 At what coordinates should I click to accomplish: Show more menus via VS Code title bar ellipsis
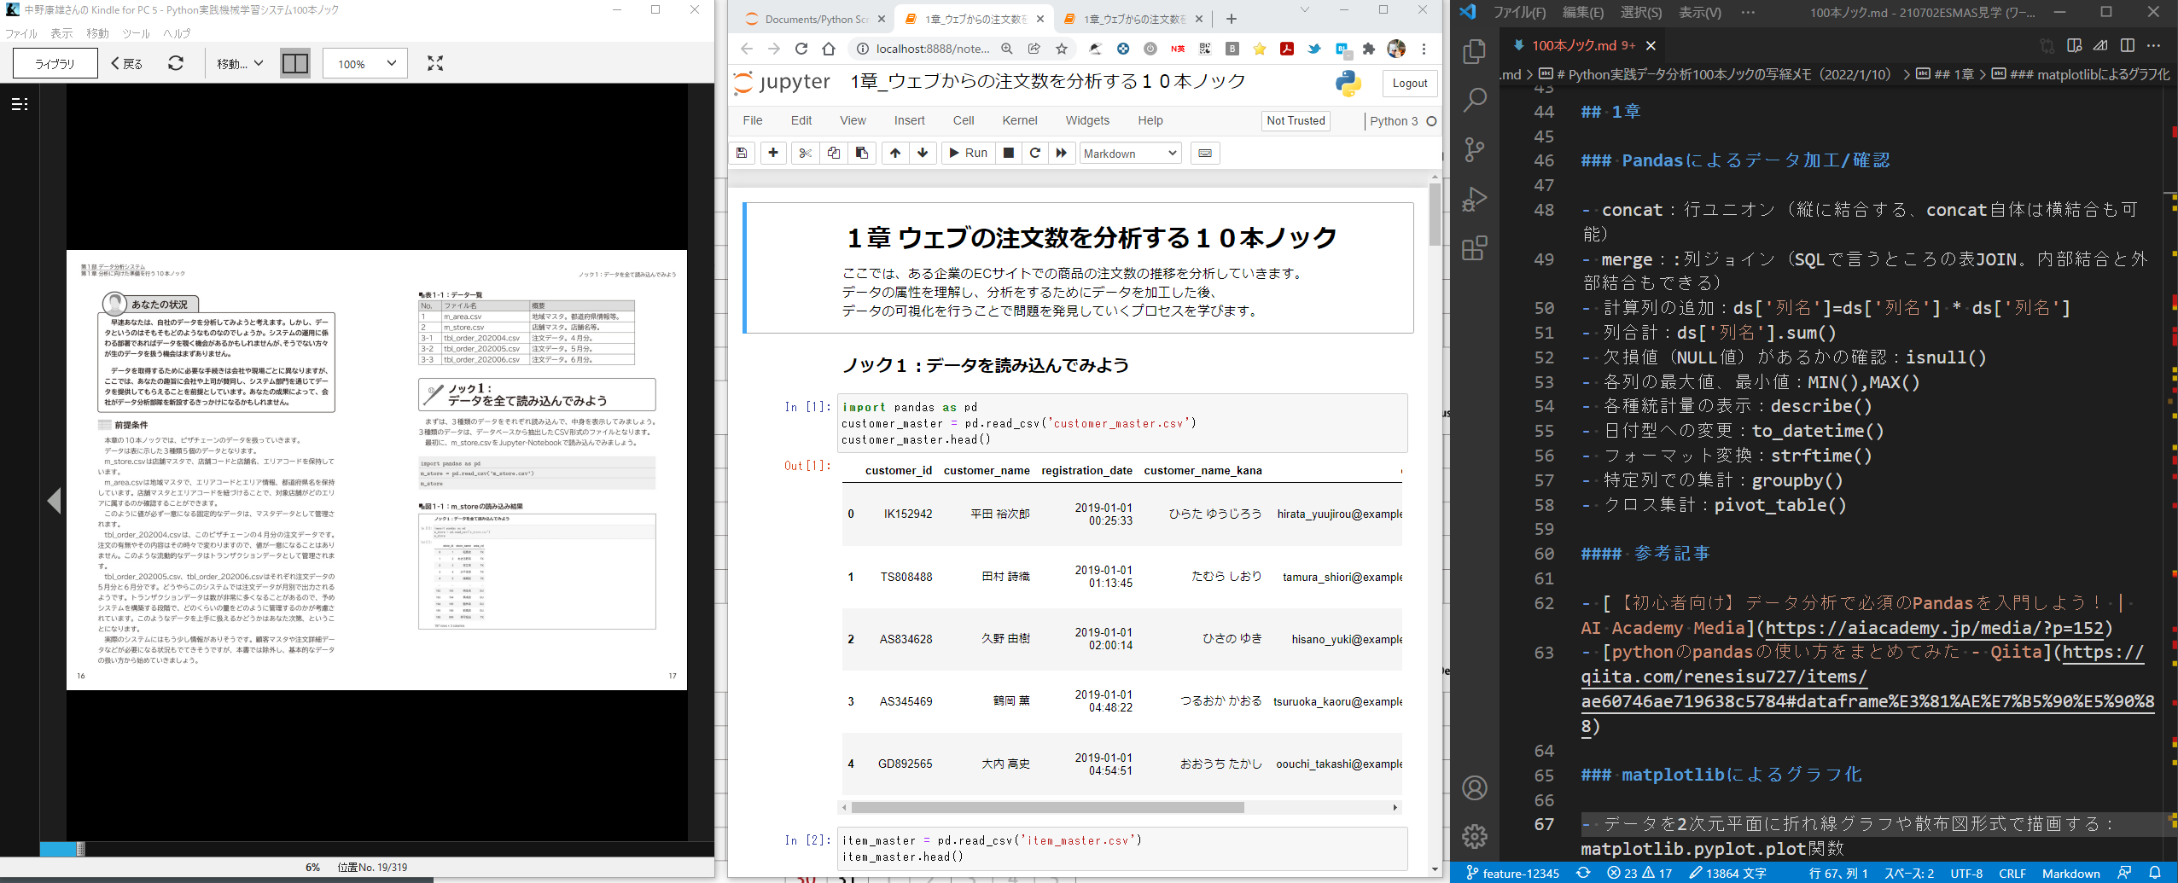pos(1748,12)
